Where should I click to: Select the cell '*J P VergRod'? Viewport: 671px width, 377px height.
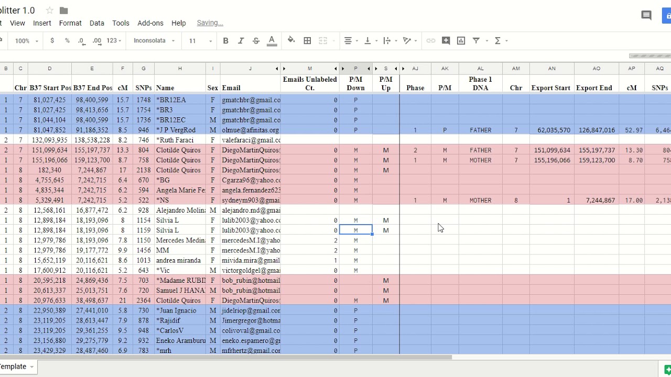pyautogui.click(x=180, y=130)
